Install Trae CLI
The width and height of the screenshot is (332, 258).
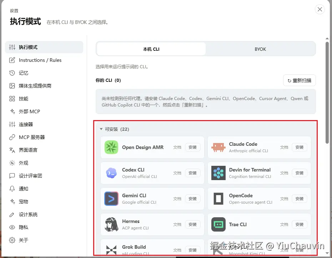click(300, 224)
